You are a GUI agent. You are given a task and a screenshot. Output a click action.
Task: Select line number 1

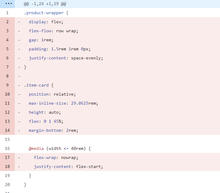pos(7,13)
